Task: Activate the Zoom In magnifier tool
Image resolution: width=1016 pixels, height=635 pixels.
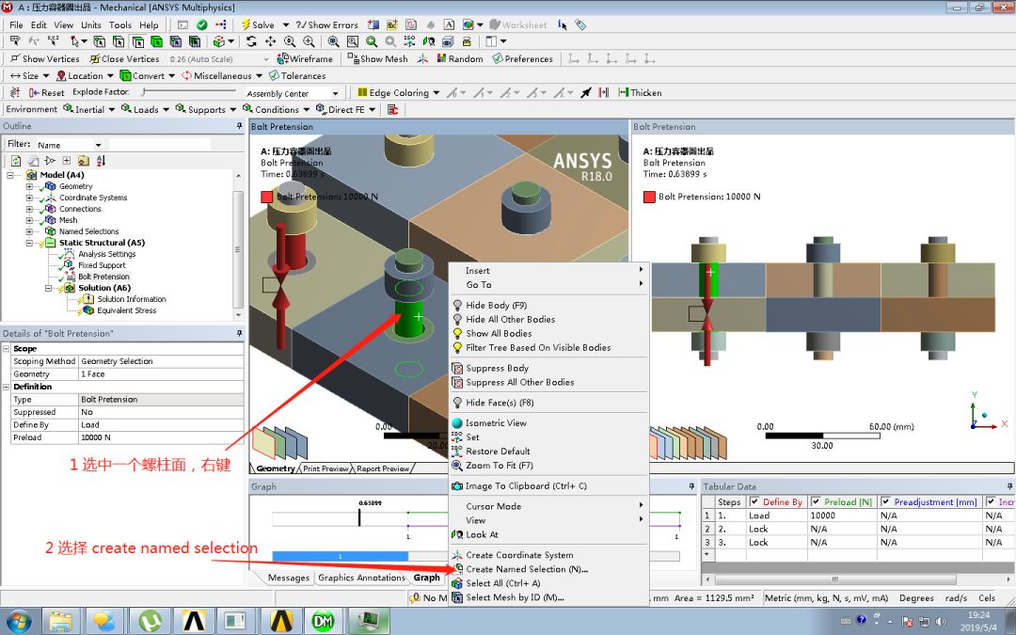Action: [308, 40]
